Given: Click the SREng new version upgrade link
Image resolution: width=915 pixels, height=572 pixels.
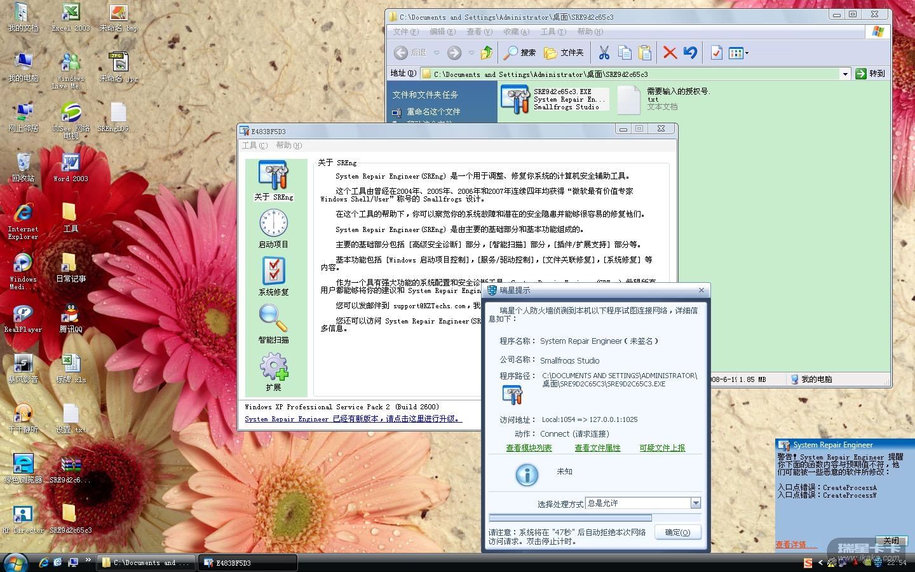Looking at the screenshot, I should tap(353, 419).
